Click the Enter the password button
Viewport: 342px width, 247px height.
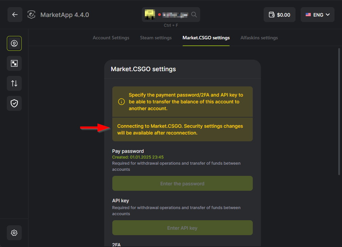[182, 183]
